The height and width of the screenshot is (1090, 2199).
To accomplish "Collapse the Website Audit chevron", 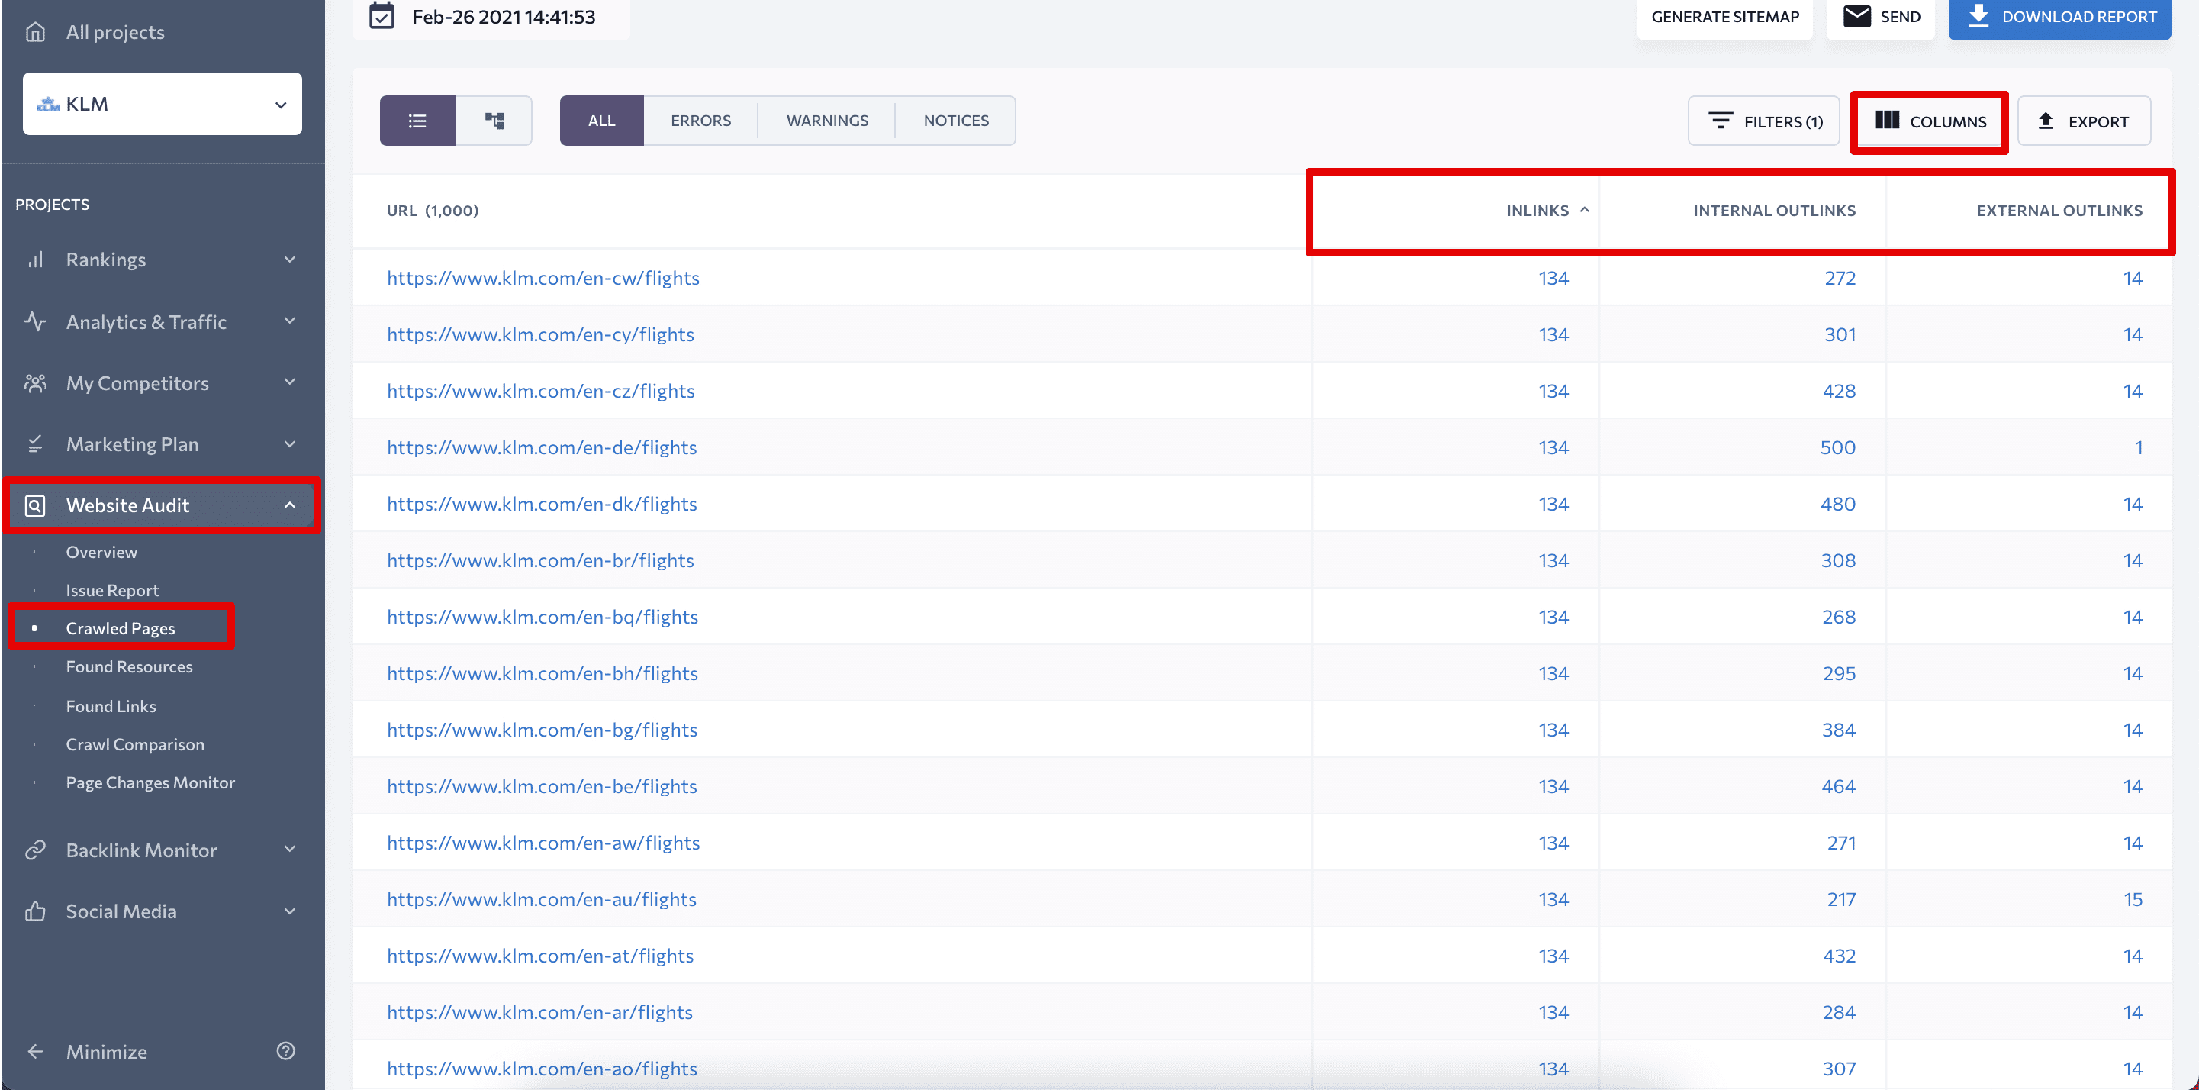I will coord(290,506).
